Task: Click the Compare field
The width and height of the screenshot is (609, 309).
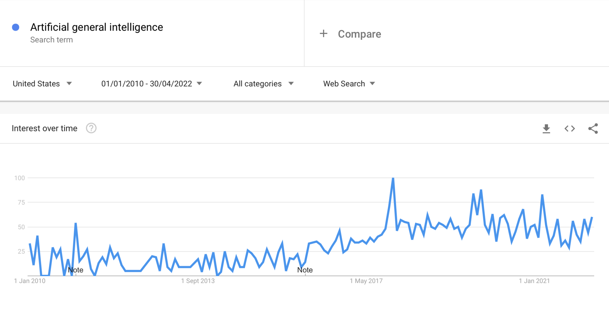Action: (359, 34)
